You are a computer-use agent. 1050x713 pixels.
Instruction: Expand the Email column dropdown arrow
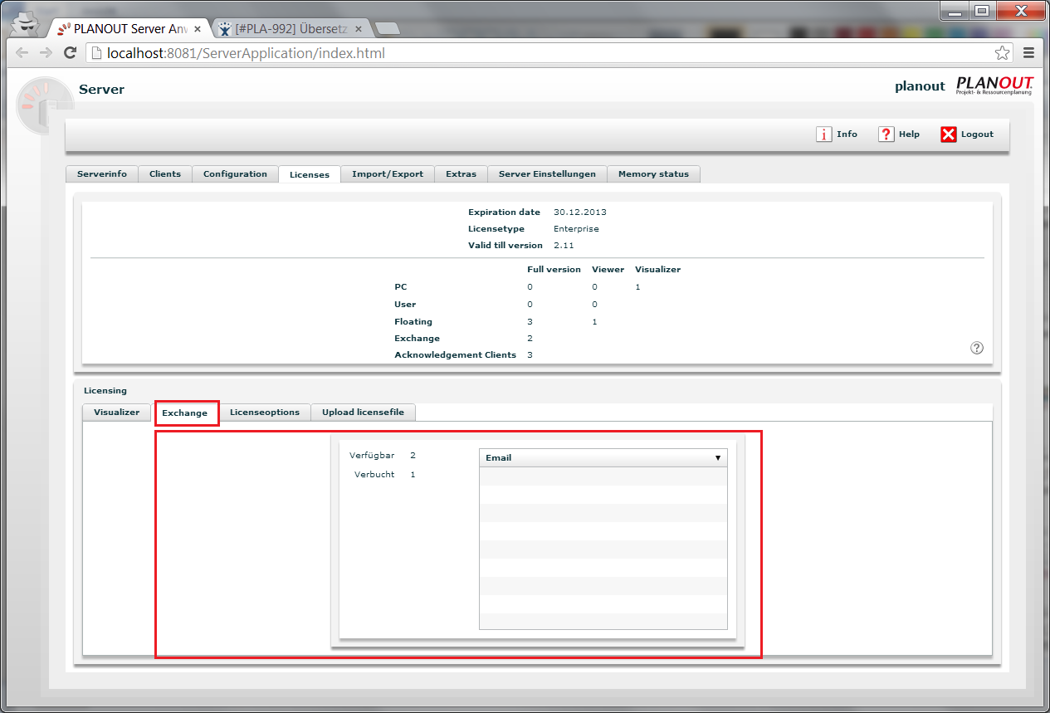click(718, 458)
